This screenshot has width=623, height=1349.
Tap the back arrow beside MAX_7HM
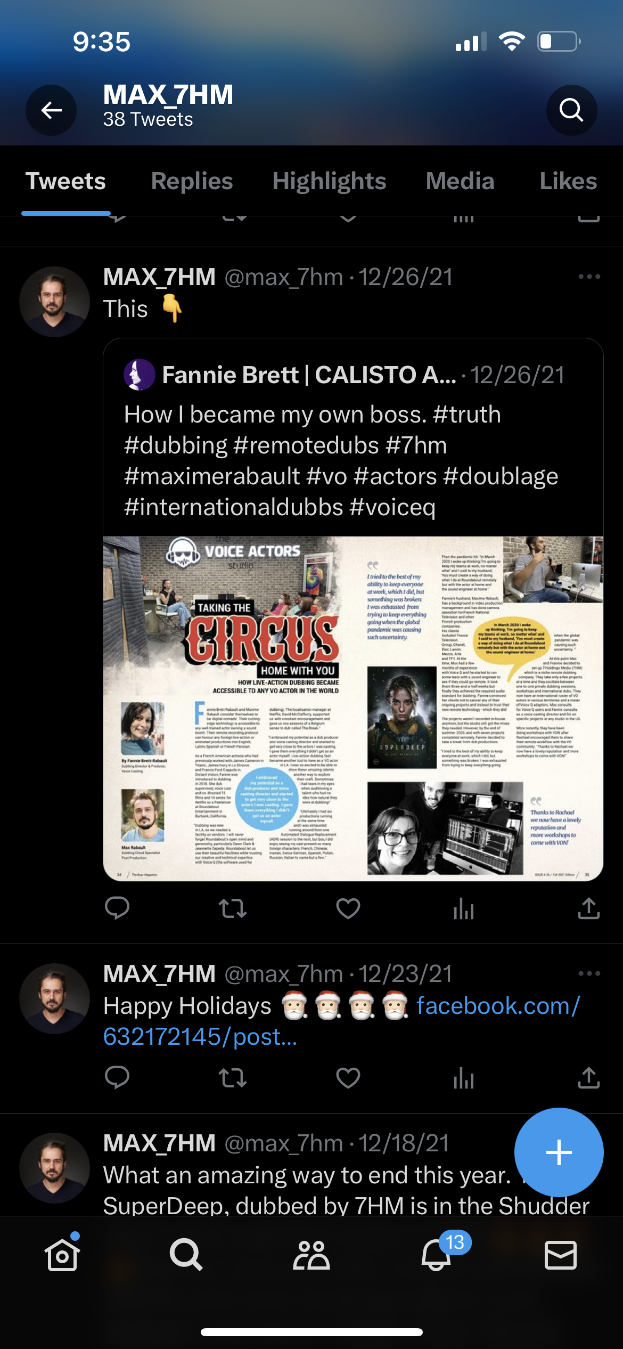coord(51,110)
